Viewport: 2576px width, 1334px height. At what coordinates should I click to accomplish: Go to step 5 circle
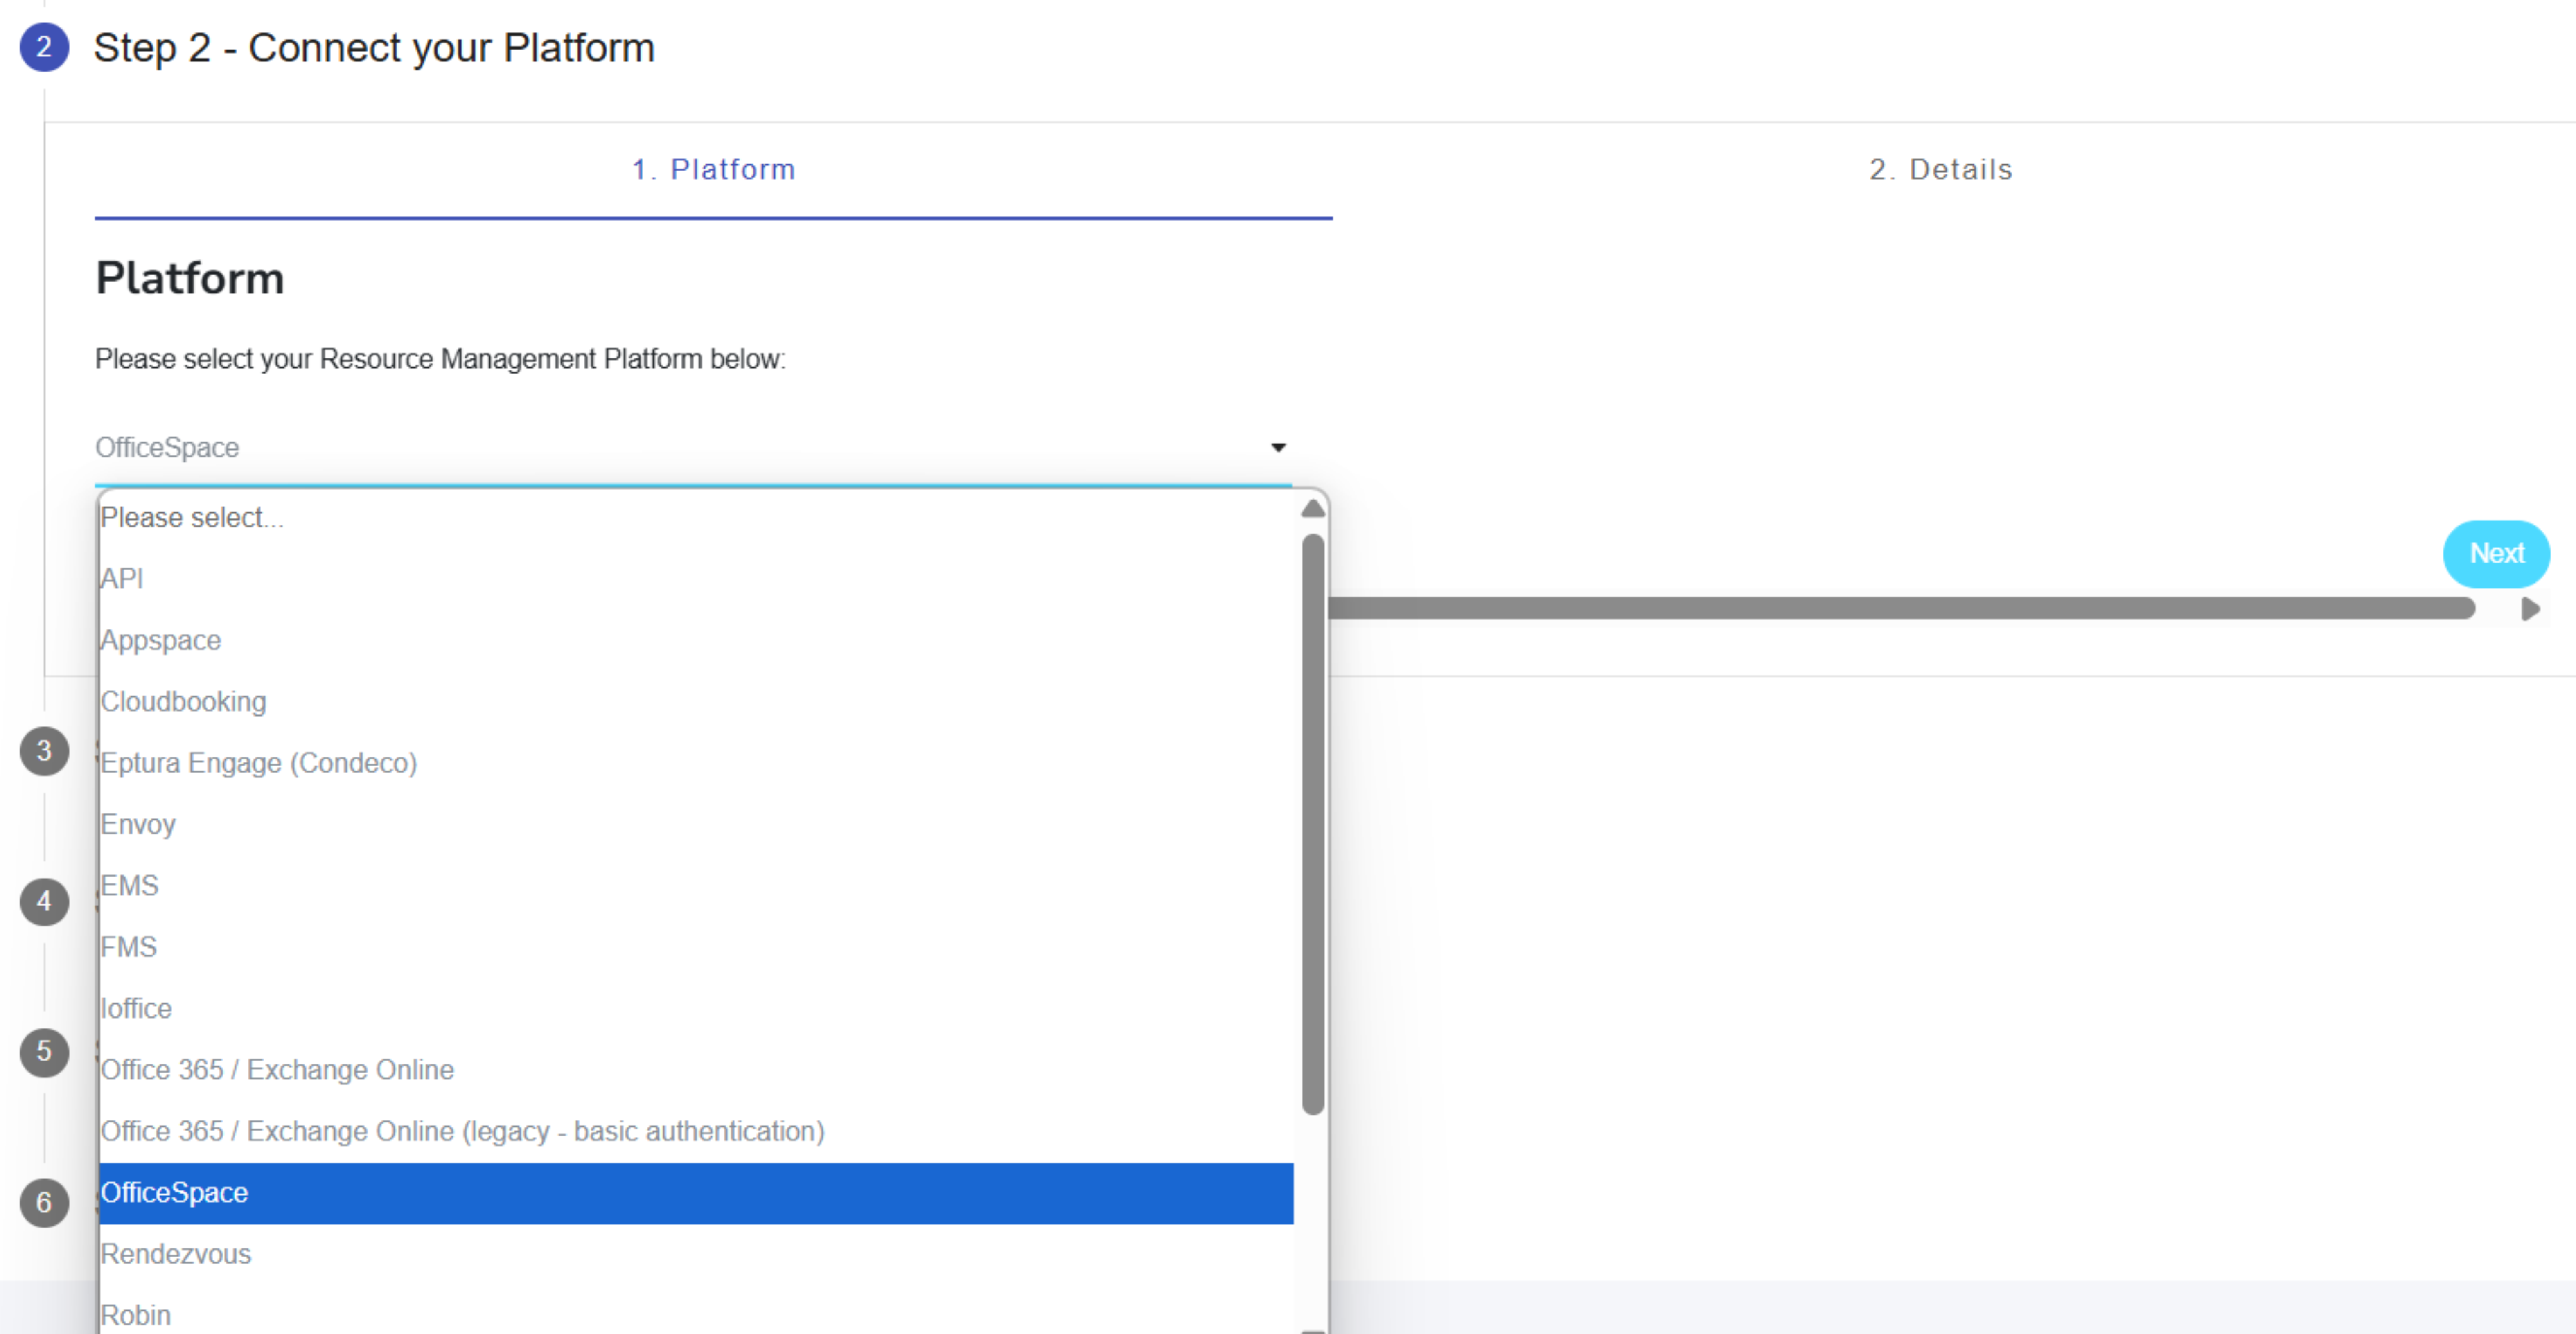(44, 1052)
